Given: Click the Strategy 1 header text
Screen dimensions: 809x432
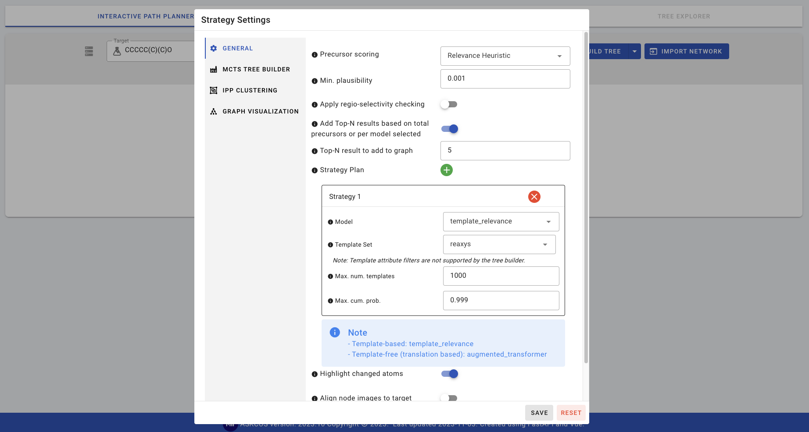Looking at the screenshot, I should [345, 197].
